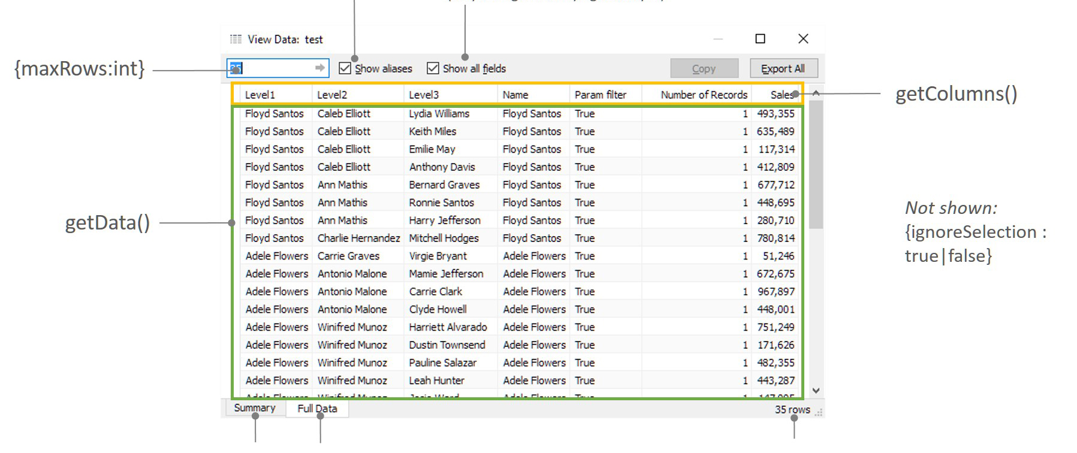Click the Export All button
Screen dimensions: 1077x453
[783, 68]
